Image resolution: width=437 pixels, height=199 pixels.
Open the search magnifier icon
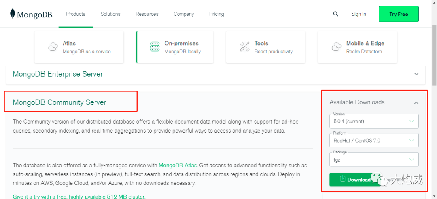pos(335,14)
